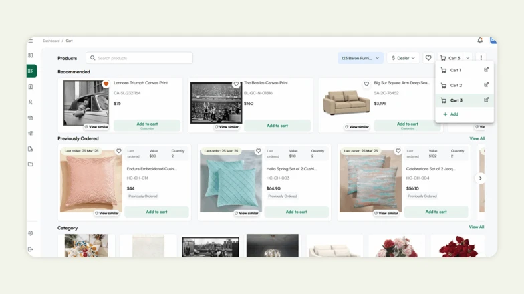View all Previously Ordered products
This screenshot has height=294, width=524.
(477, 138)
